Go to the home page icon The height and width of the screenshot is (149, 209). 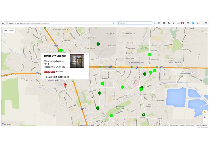point(174,23)
